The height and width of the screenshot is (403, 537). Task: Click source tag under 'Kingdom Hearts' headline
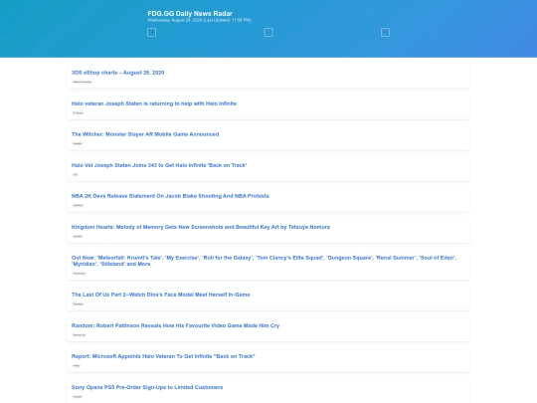point(78,237)
